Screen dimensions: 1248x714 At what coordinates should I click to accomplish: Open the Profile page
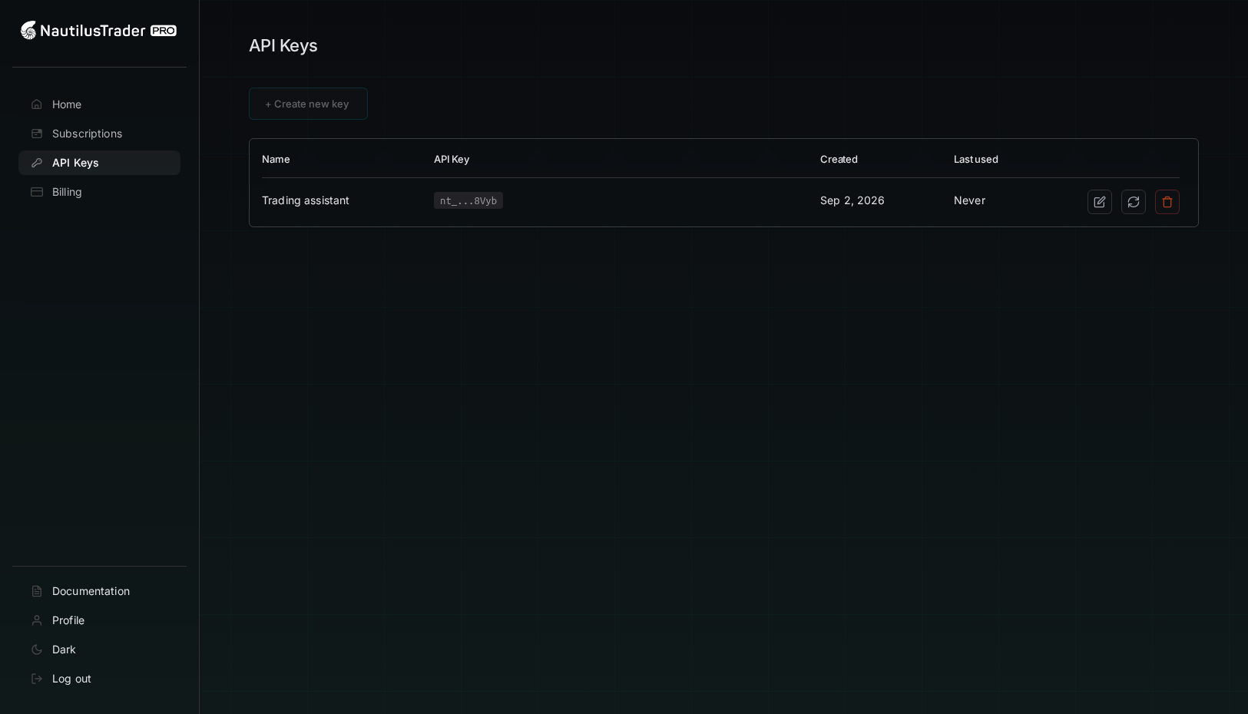[x=99, y=620]
